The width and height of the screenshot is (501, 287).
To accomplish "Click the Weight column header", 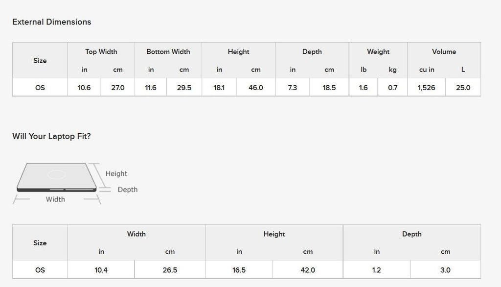I will pyautogui.click(x=378, y=51).
